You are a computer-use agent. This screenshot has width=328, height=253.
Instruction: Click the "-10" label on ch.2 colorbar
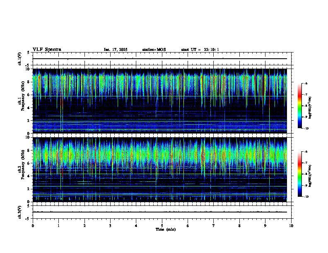(x=306, y=197)
